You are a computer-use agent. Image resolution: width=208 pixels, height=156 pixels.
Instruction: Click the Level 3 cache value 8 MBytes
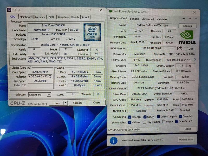pos(80,85)
